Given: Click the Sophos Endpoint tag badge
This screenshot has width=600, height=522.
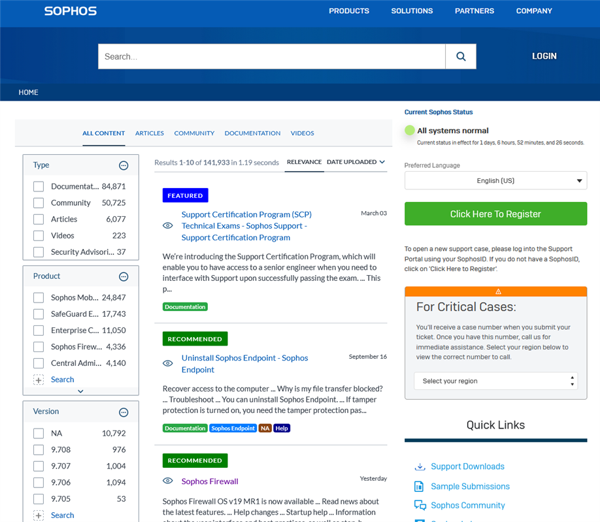Looking at the screenshot, I should pyautogui.click(x=233, y=429).
